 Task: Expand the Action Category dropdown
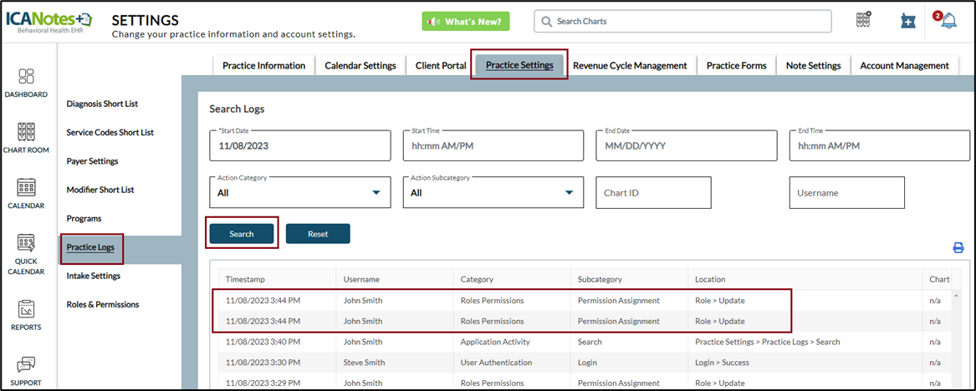(x=299, y=192)
